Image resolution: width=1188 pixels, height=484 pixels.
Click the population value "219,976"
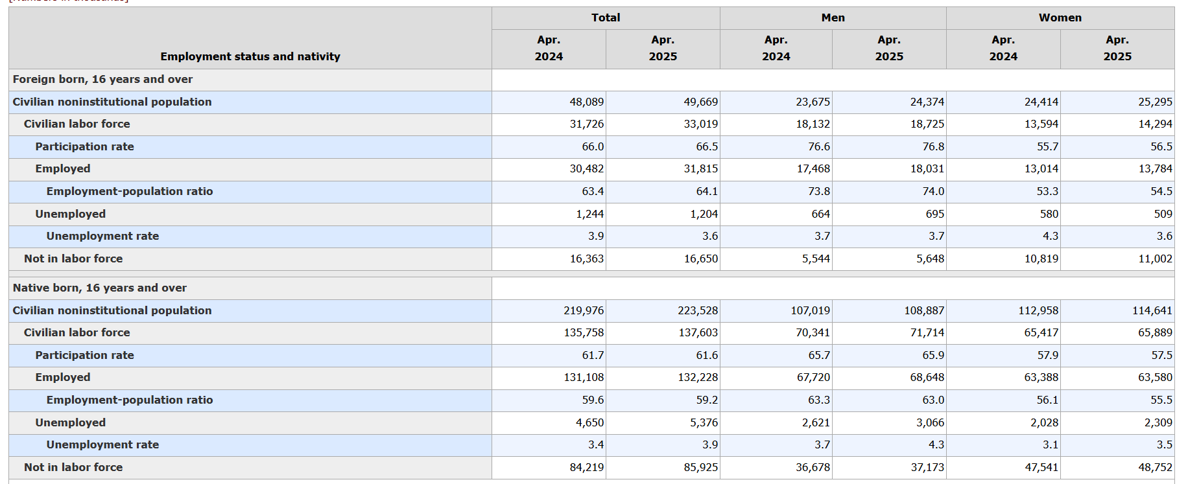point(584,310)
